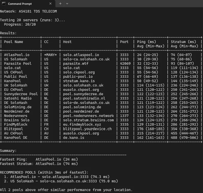Click the '*MANY*' country code cell
203x193 pixels.
point(50,55)
